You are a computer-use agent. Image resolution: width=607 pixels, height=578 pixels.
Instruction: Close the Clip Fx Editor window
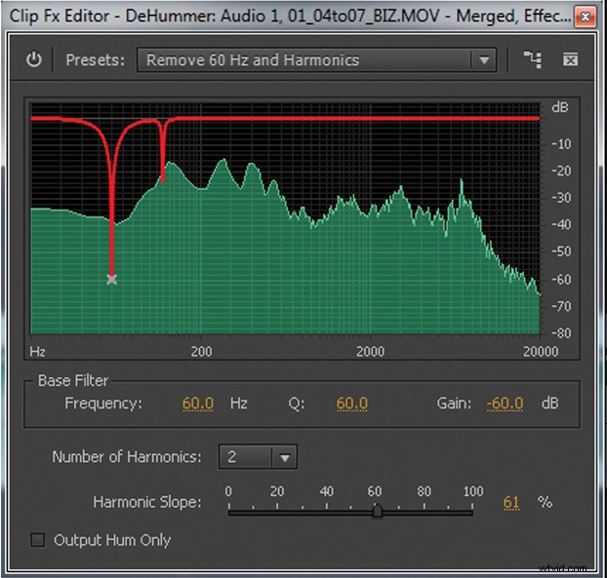[585, 17]
